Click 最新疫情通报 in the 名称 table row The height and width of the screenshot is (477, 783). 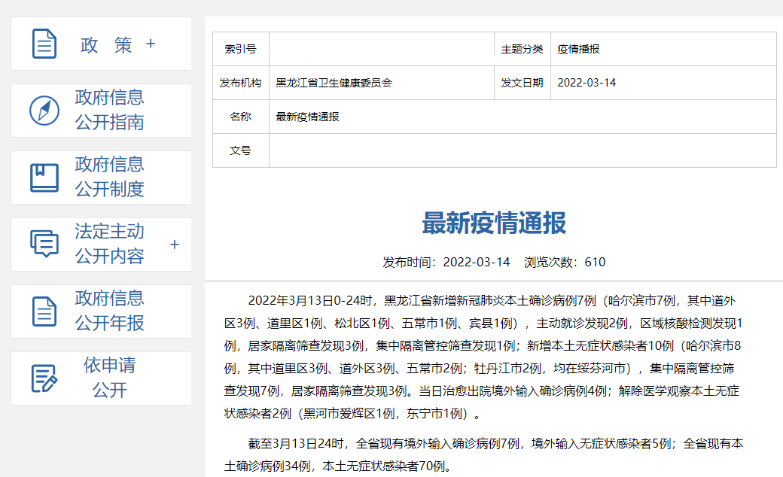coord(307,117)
